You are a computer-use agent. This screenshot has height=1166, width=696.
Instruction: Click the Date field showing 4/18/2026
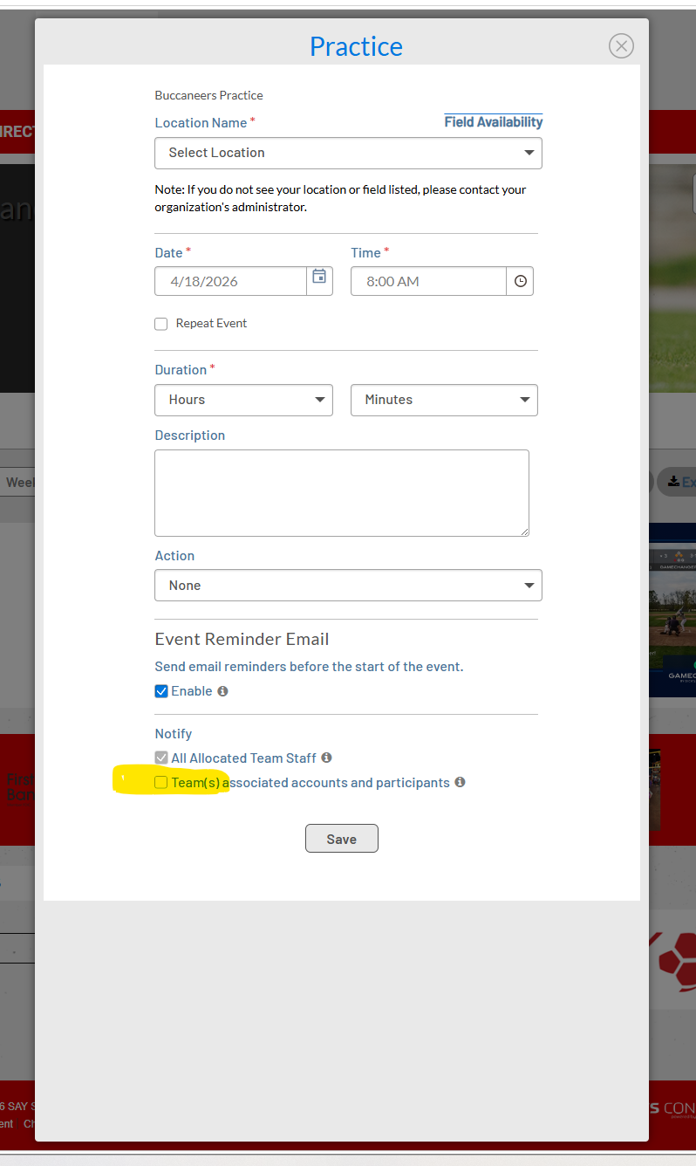pos(230,281)
